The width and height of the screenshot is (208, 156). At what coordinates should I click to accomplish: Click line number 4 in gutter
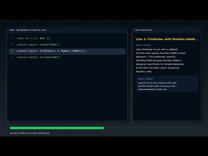[12, 57]
